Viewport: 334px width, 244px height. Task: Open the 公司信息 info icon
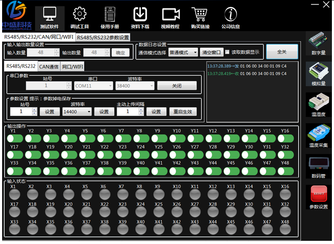(x=230, y=14)
